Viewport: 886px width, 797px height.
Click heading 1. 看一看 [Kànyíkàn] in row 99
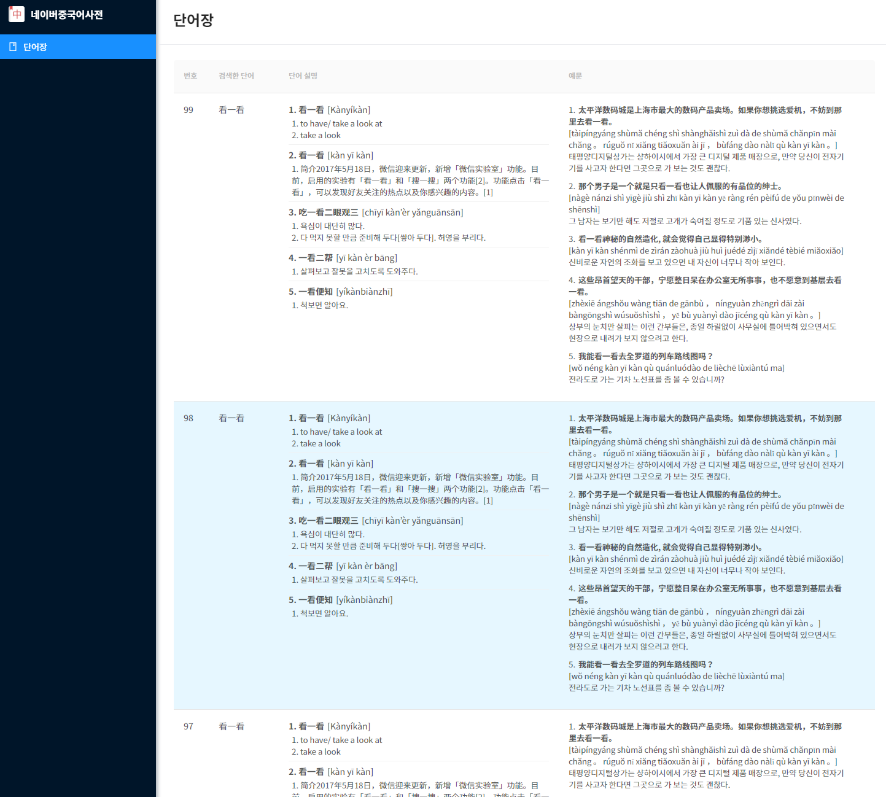click(330, 110)
